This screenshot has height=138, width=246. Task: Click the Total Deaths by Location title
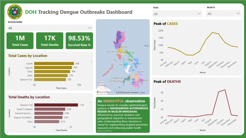pos(29,97)
